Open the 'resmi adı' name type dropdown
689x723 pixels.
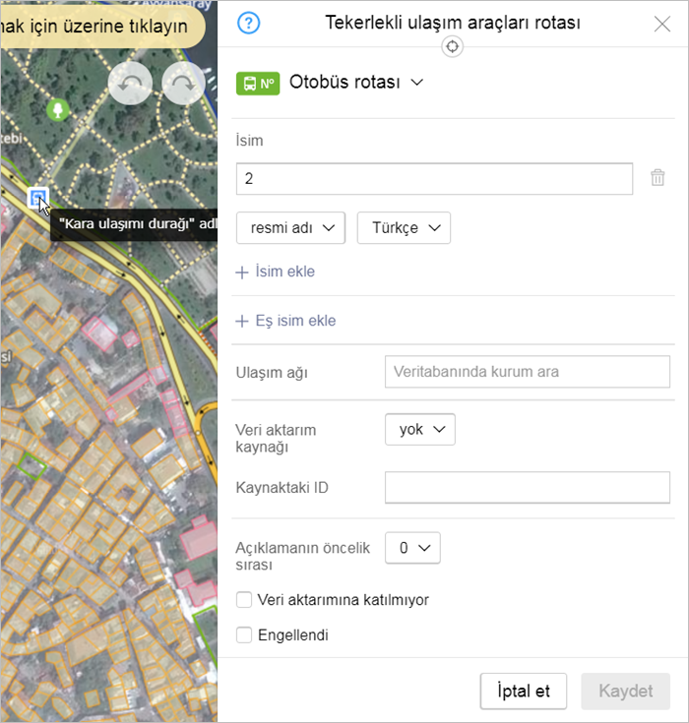point(290,227)
